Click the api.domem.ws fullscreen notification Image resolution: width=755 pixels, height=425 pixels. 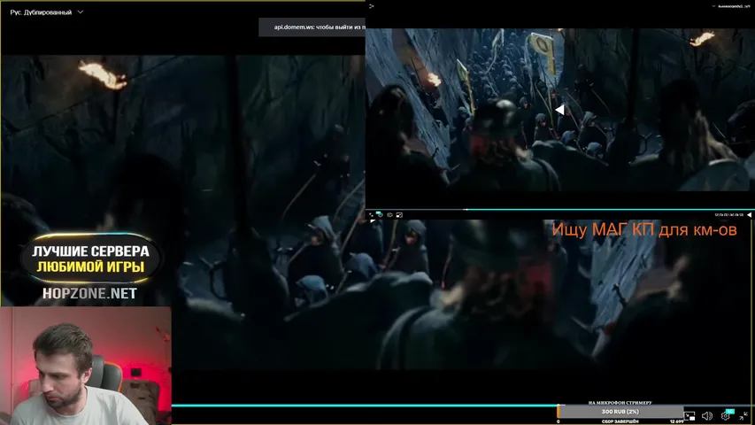(x=312, y=27)
